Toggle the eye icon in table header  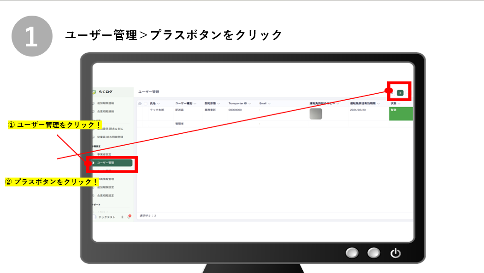[140, 104]
